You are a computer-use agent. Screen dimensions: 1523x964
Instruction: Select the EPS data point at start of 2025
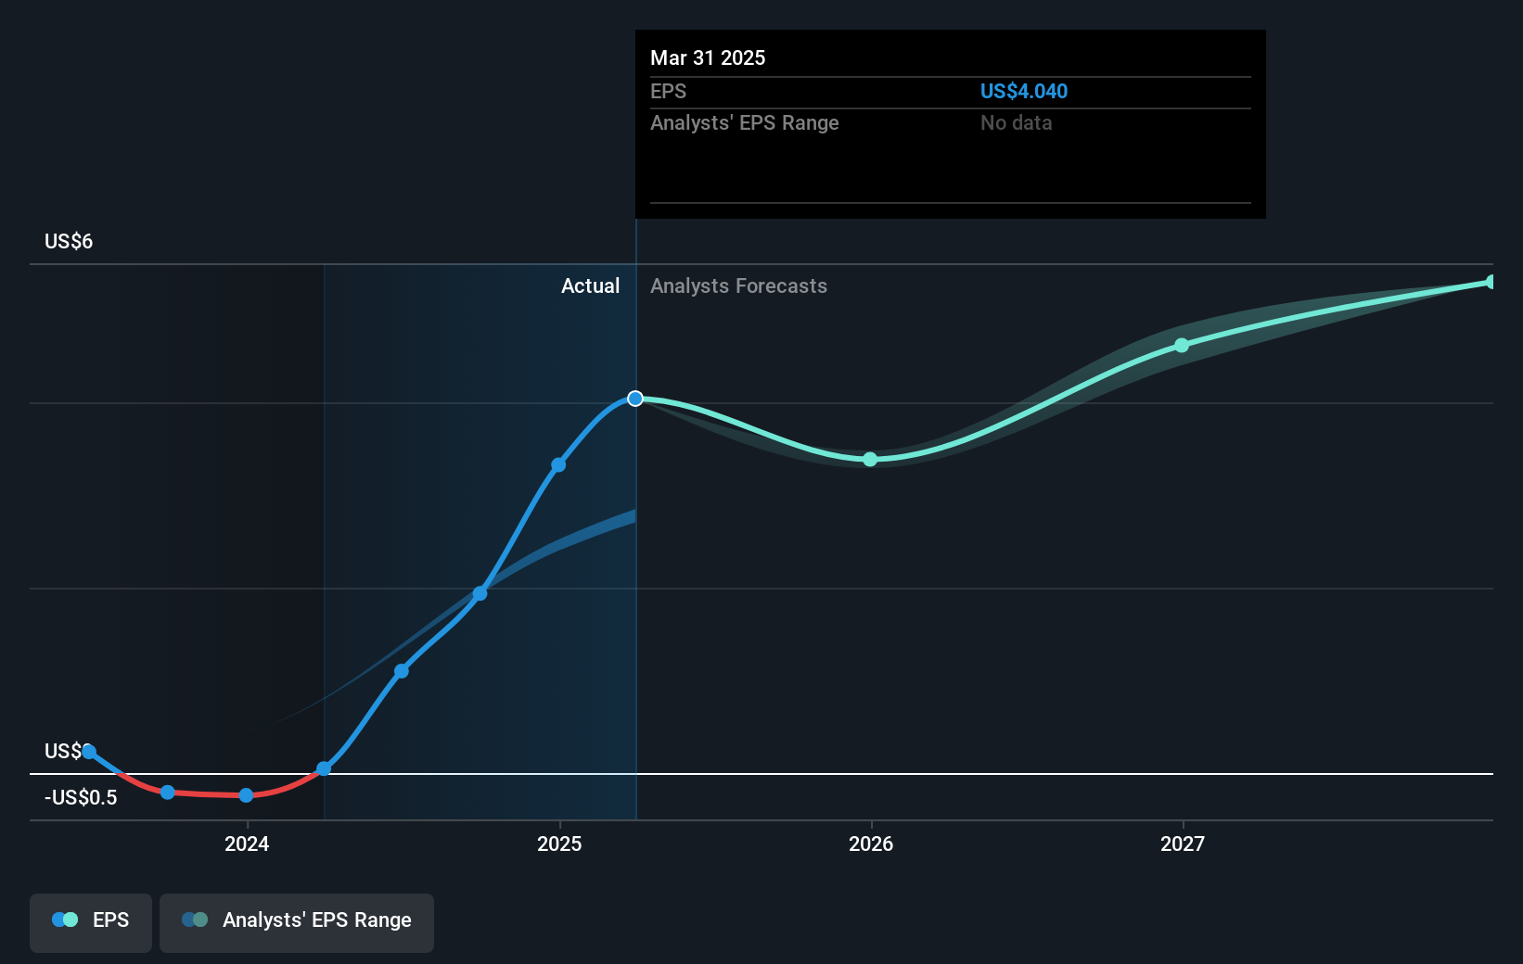[x=558, y=465]
